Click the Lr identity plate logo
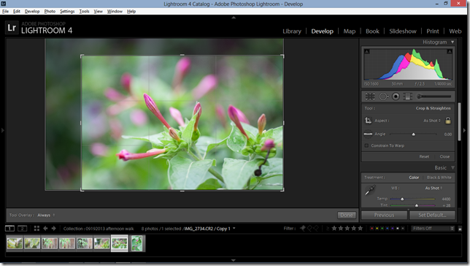The height and width of the screenshot is (266, 470). pyautogui.click(x=12, y=28)
